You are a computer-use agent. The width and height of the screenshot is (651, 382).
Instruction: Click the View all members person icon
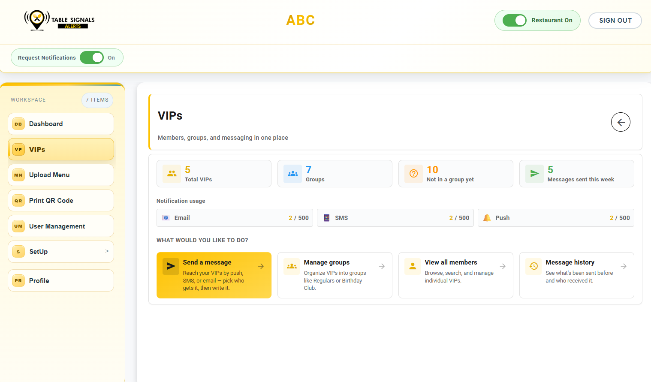click(413, 266)
